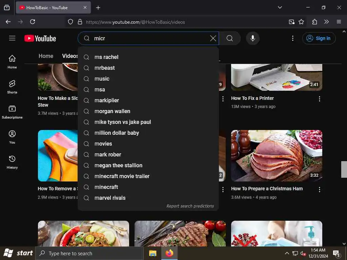The height and width of the screenshot is (260, 347).
Task: Show more toolbar tools chevrons
Action: point(326,22)
